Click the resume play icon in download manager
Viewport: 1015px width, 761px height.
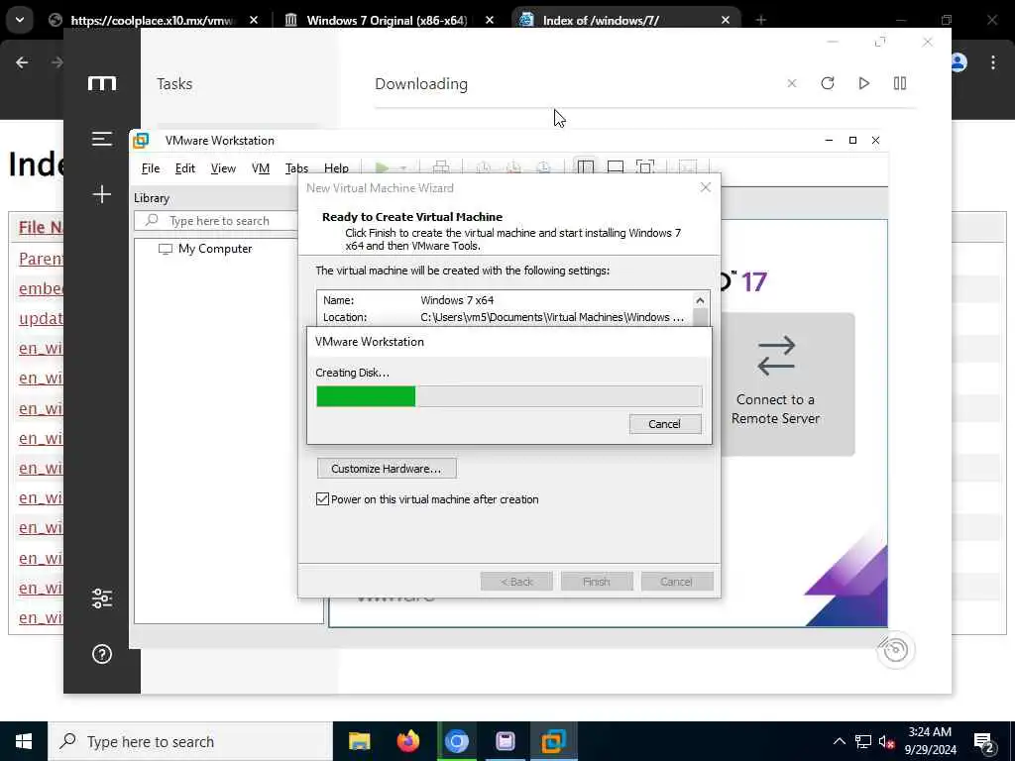[x=863, y=83]
